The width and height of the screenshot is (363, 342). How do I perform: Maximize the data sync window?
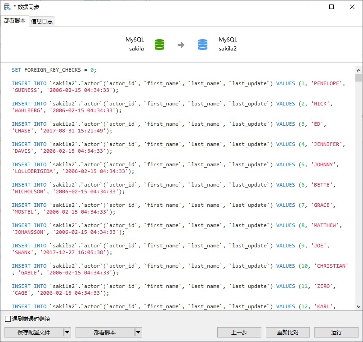point(332,7)
